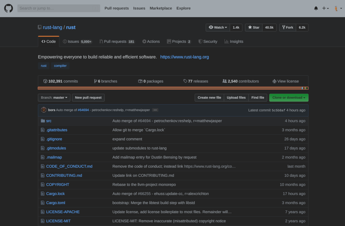The image size is (345, 226).
Task: Click the New pull request button
Action: pyautogui.click(x=88, y=97)
